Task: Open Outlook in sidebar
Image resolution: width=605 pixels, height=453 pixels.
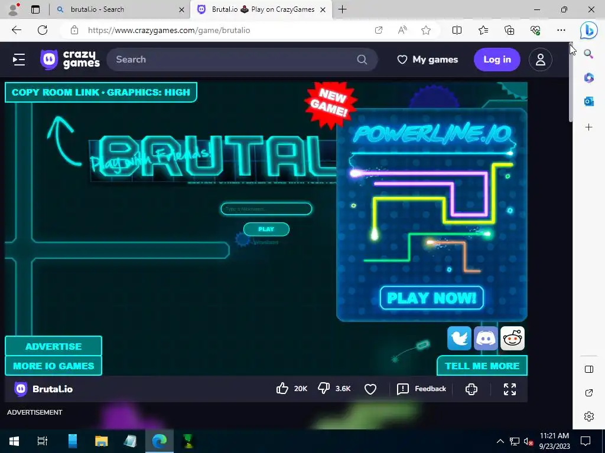Action: click(x=588, y=101)
